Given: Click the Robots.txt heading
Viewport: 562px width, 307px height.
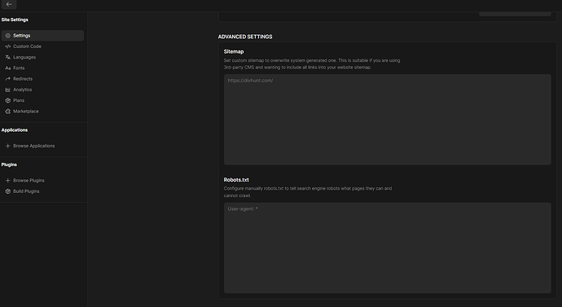Looking at the screenshot, I should pyautogui.click(x=236, y=180).
